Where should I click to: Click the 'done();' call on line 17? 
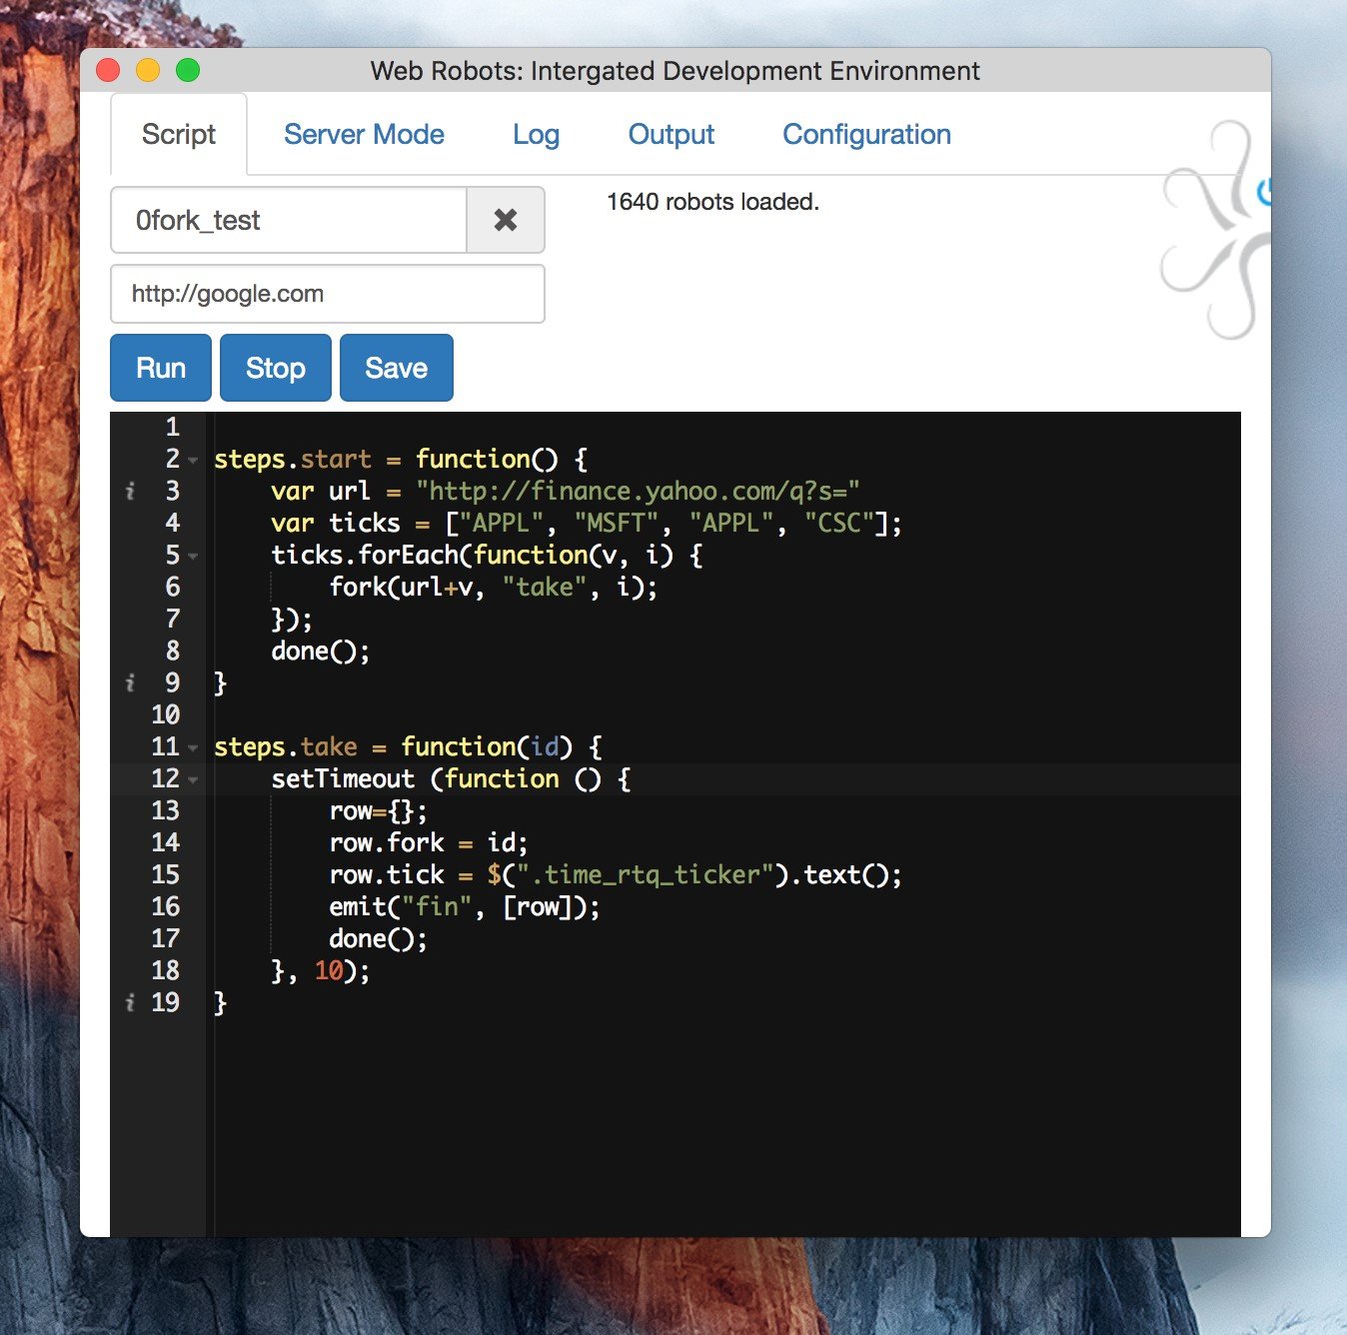click(379, 938)
